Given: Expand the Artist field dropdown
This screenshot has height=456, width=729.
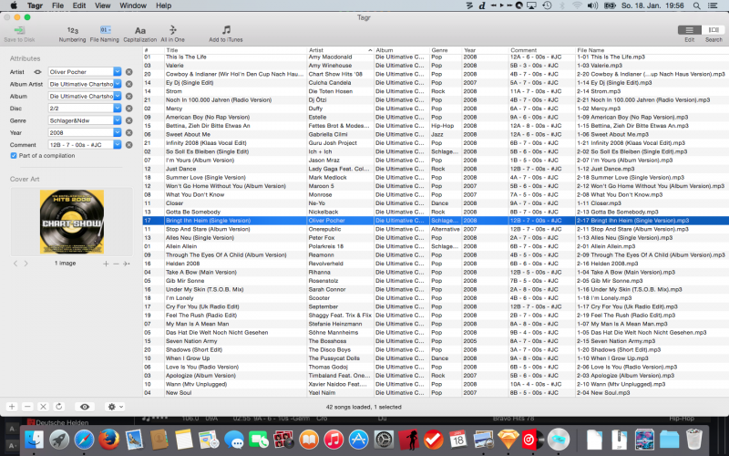Looking at the screenshot, I should (x=118, y=72).
